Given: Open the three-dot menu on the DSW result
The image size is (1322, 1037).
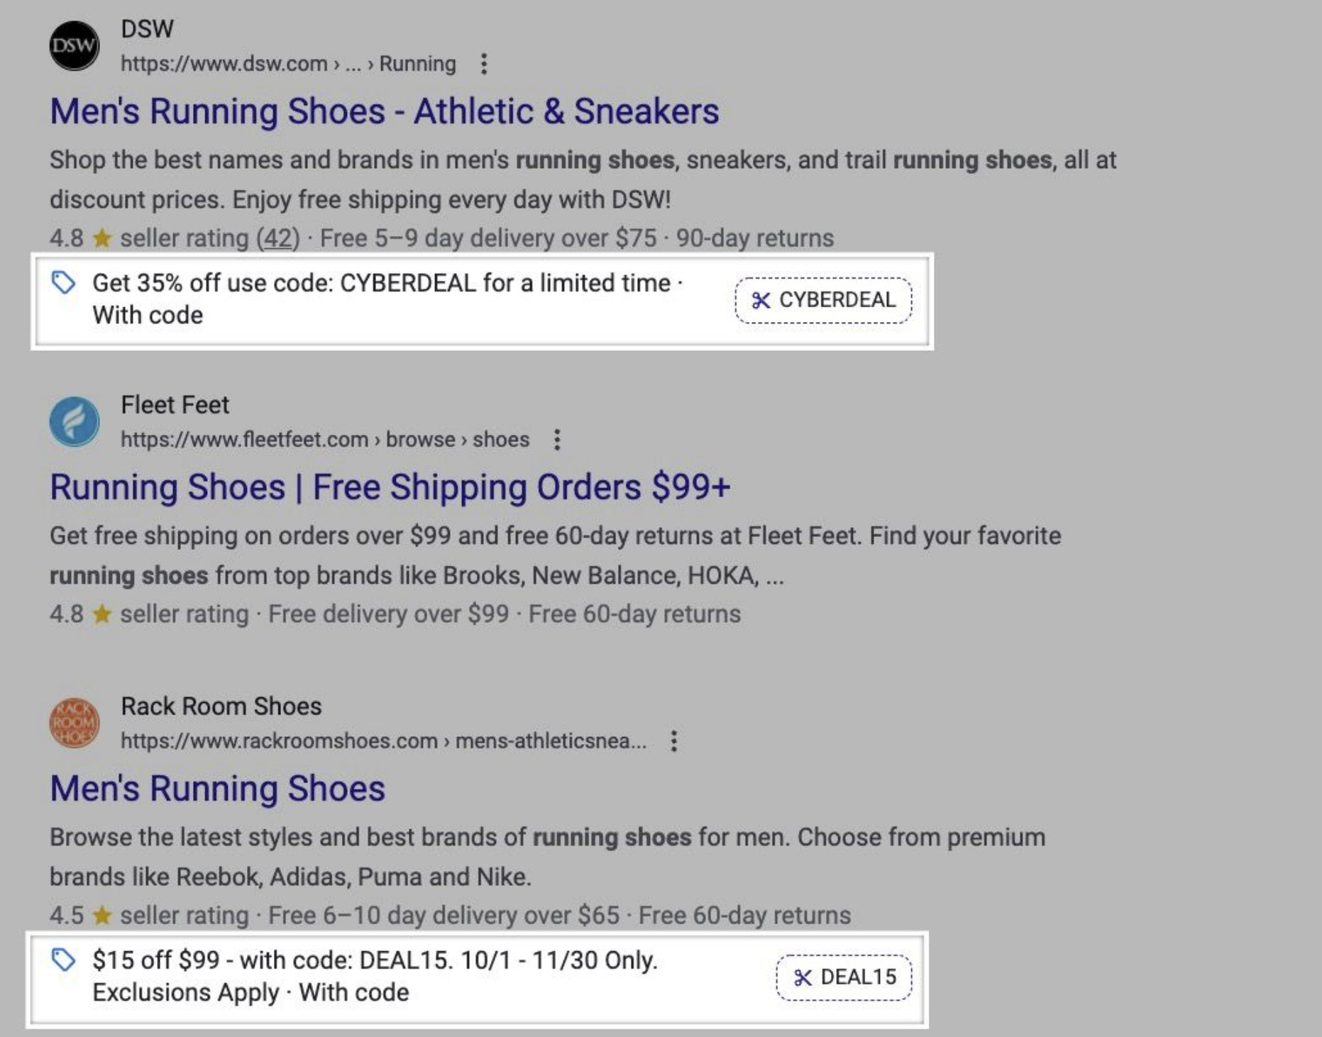Looking at the screenshot, I should (484, 63).
